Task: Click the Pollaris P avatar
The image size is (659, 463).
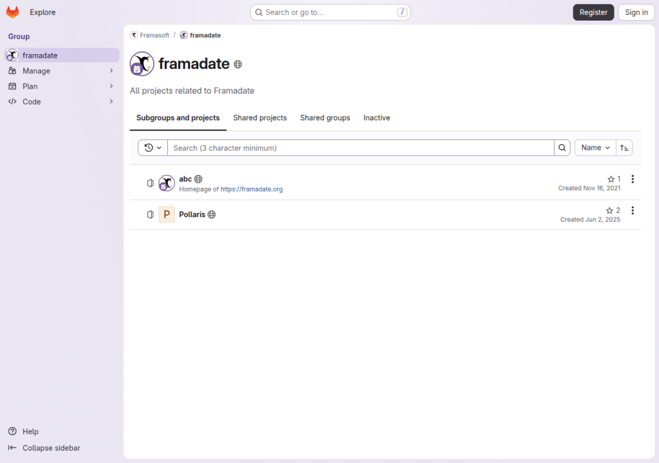Action: pyautogui.click(x=167, y=214)
